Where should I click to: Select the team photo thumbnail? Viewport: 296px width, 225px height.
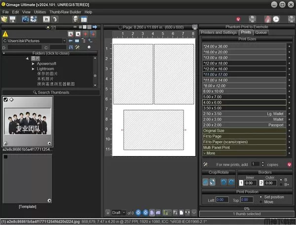tap(28, 121)
